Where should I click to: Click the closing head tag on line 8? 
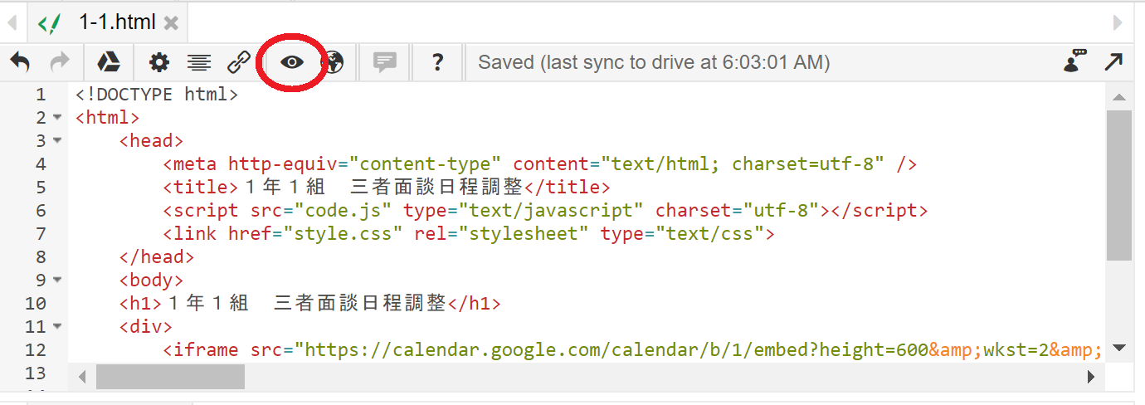click(157, 257)
